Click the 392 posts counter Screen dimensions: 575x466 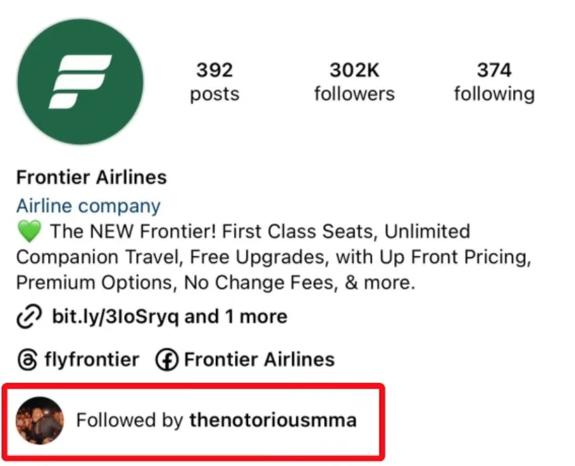(215, 80)
